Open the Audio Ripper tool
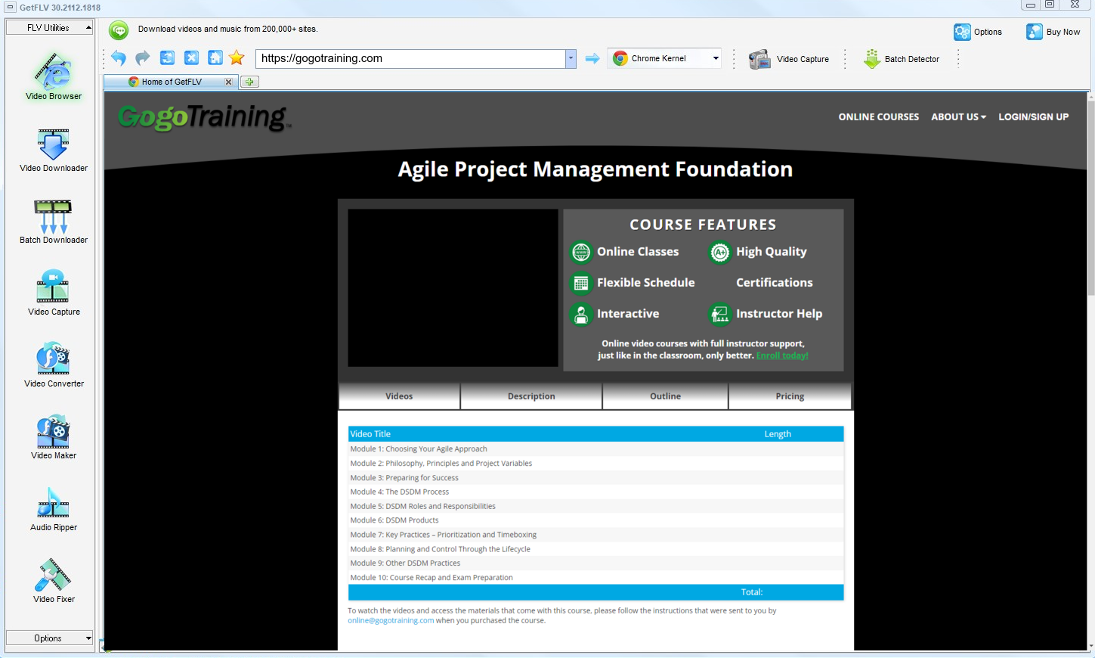Screen dimensions: 1095x658 [54, 509]
